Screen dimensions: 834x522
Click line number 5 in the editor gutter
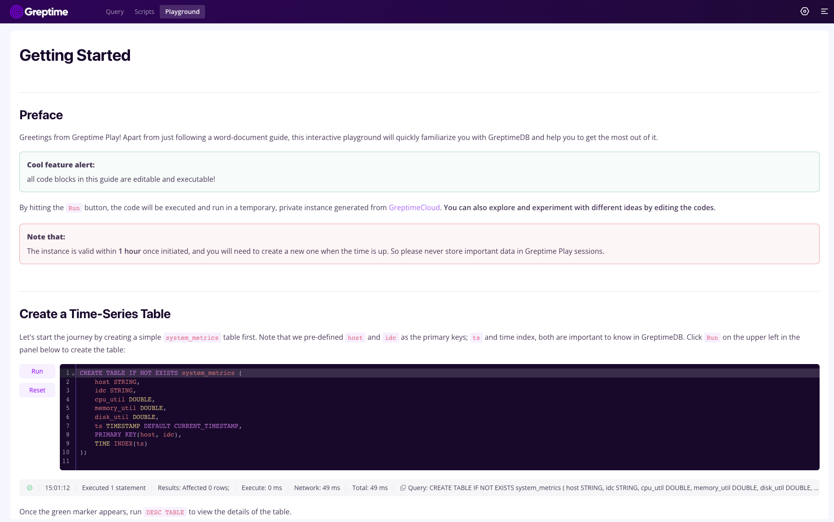[67, 408]
